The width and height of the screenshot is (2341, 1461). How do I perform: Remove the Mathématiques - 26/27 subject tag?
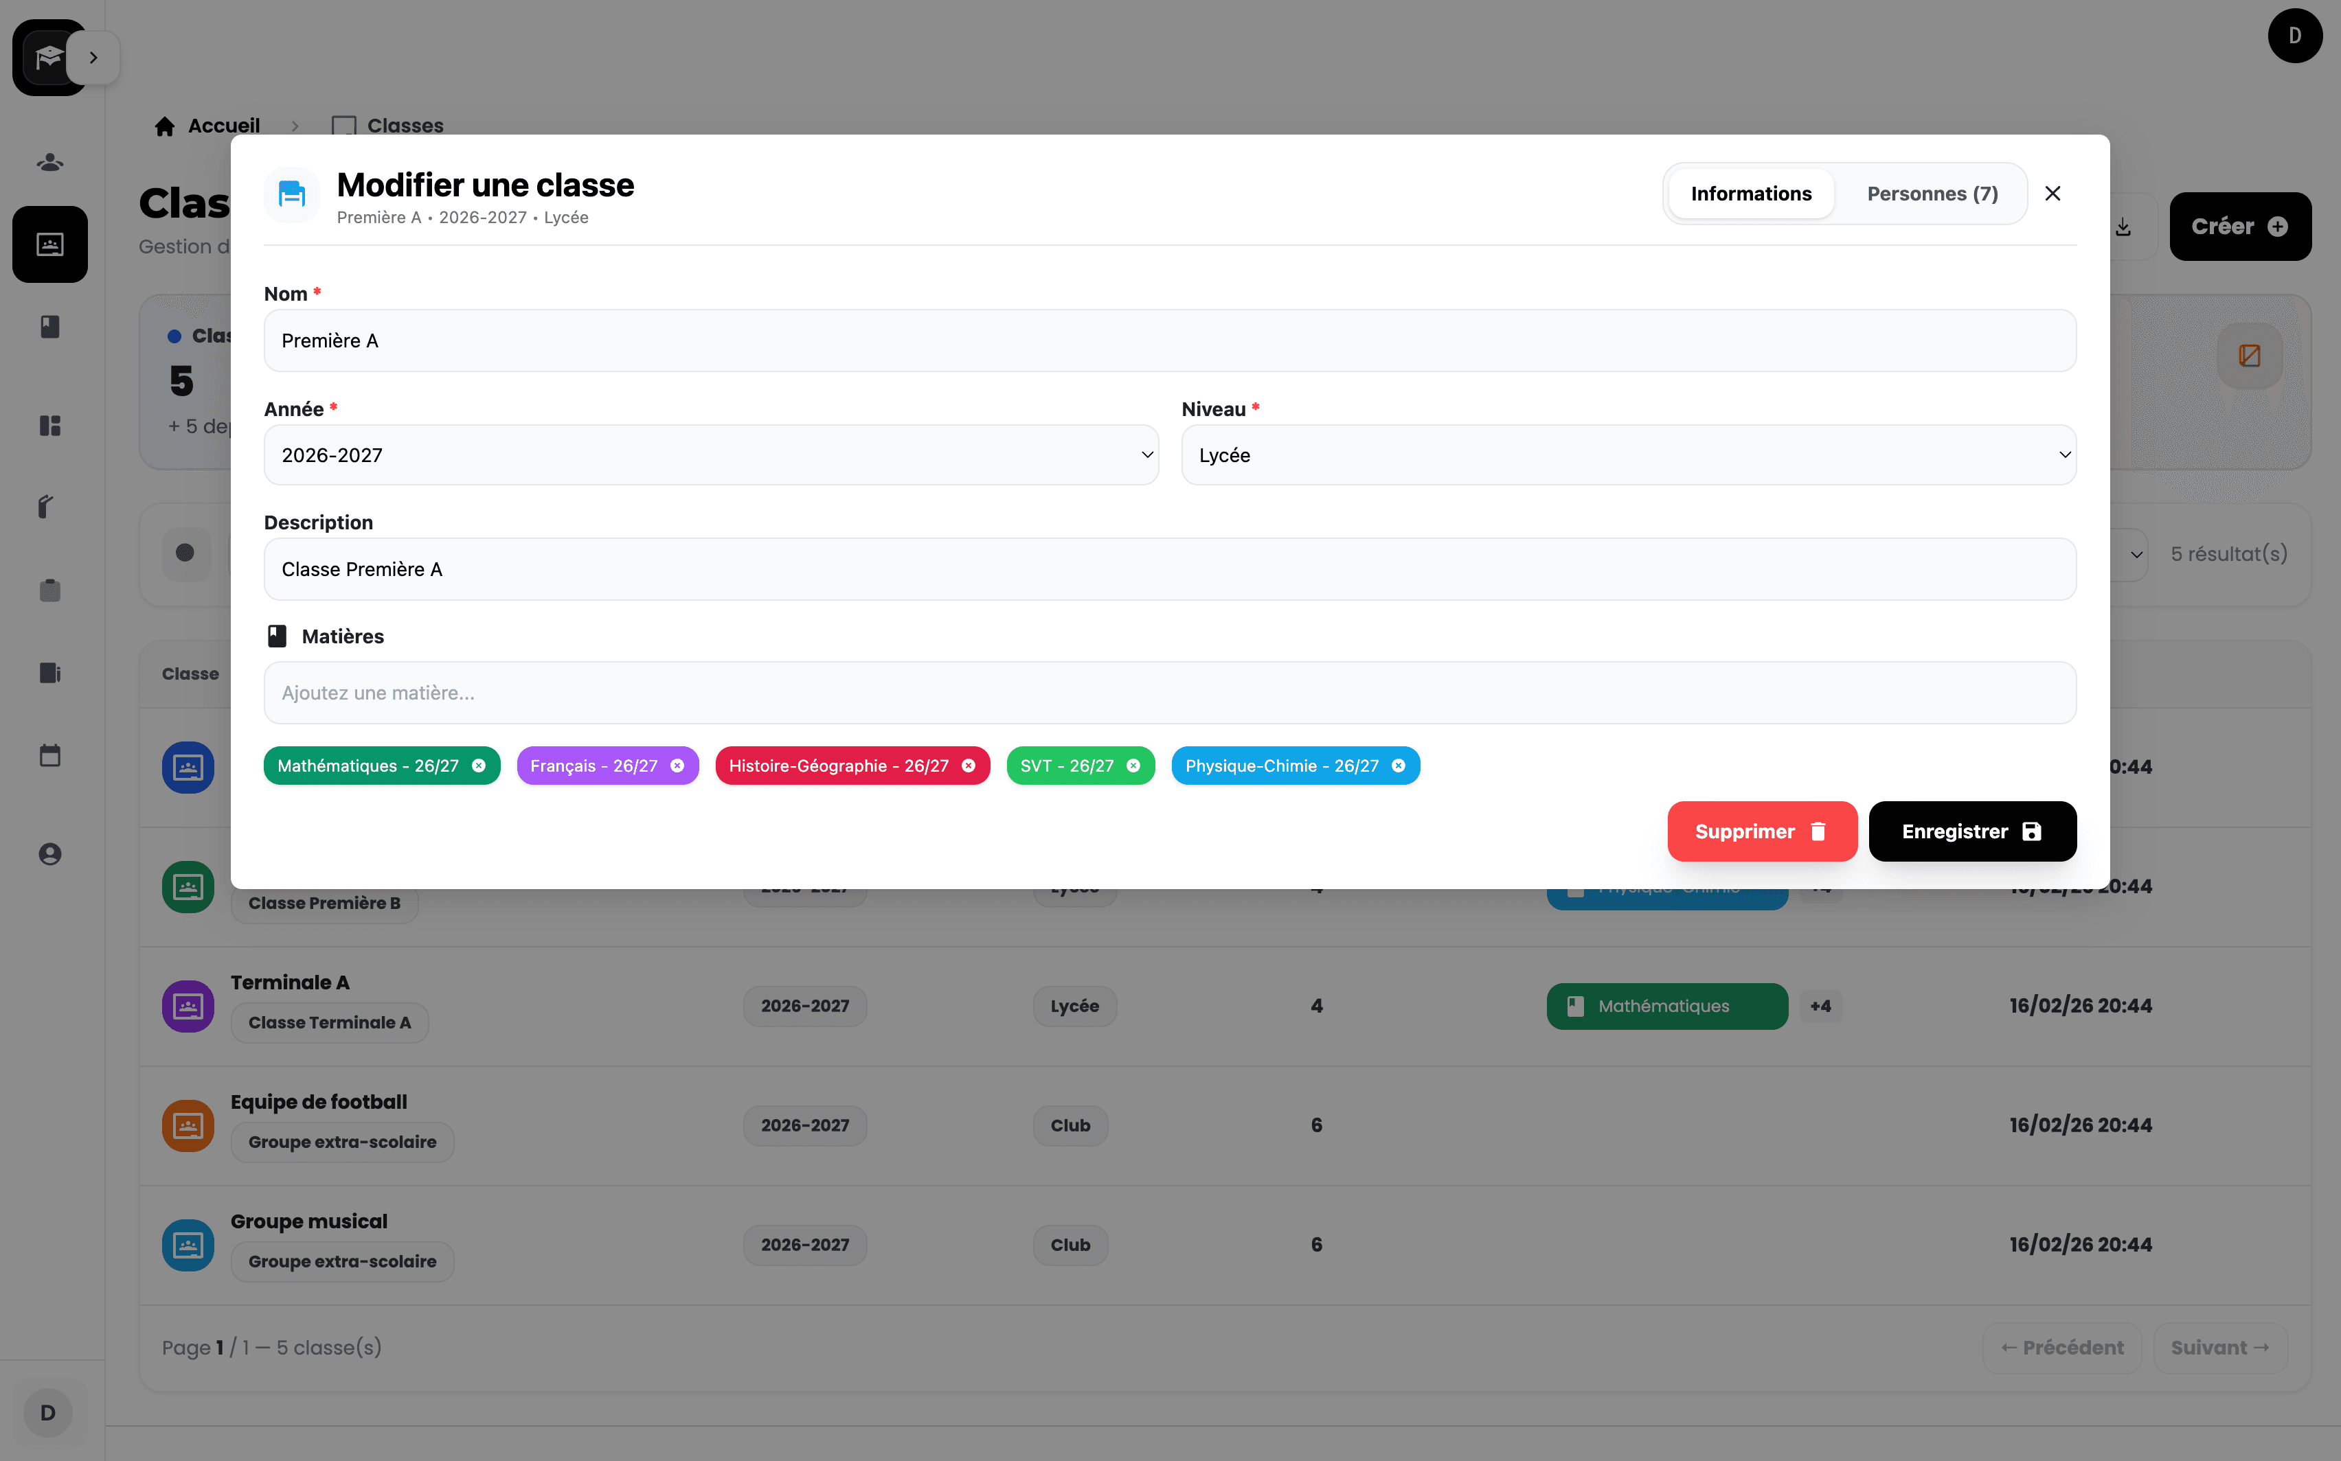pos(479,766)
